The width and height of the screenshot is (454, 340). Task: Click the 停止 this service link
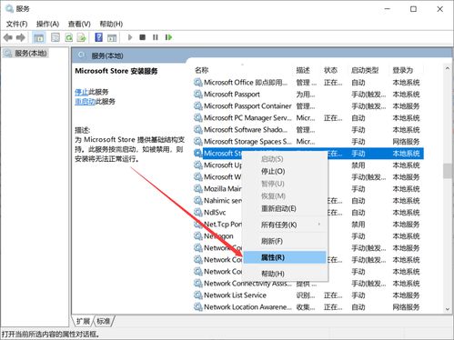(81, 92)
